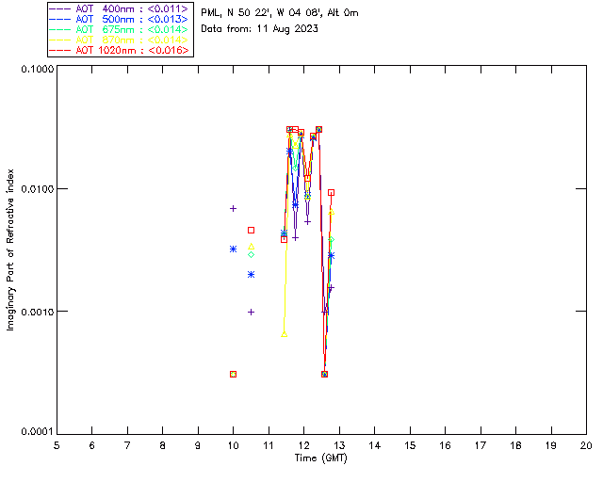Click the x-axis tick label '16'
The height and width of the screenshot is (482, 603).
point(446,445)
